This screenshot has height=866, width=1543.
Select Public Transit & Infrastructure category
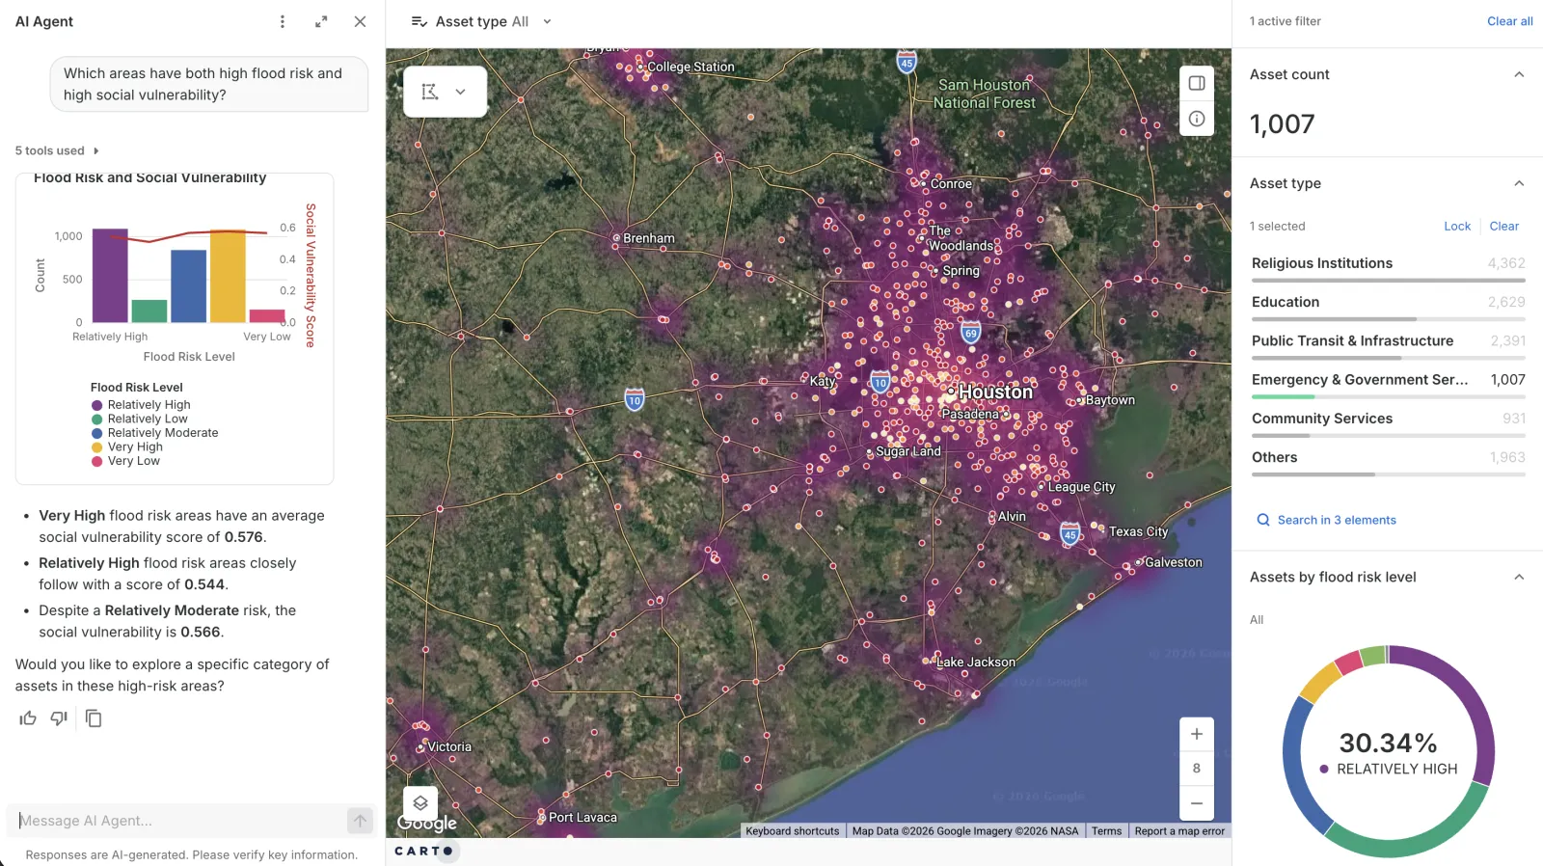tap(1388, 345)
